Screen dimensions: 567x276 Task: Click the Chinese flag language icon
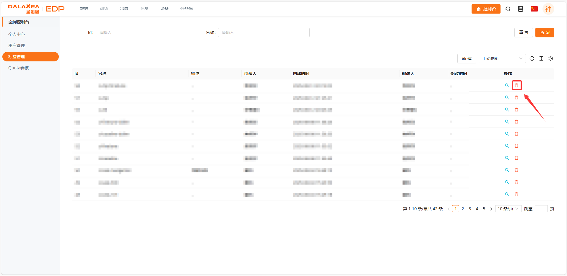point(534,9)
